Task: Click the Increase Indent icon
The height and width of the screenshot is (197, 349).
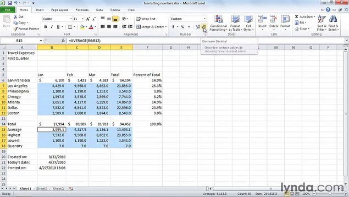Action: tap(130, 27)
